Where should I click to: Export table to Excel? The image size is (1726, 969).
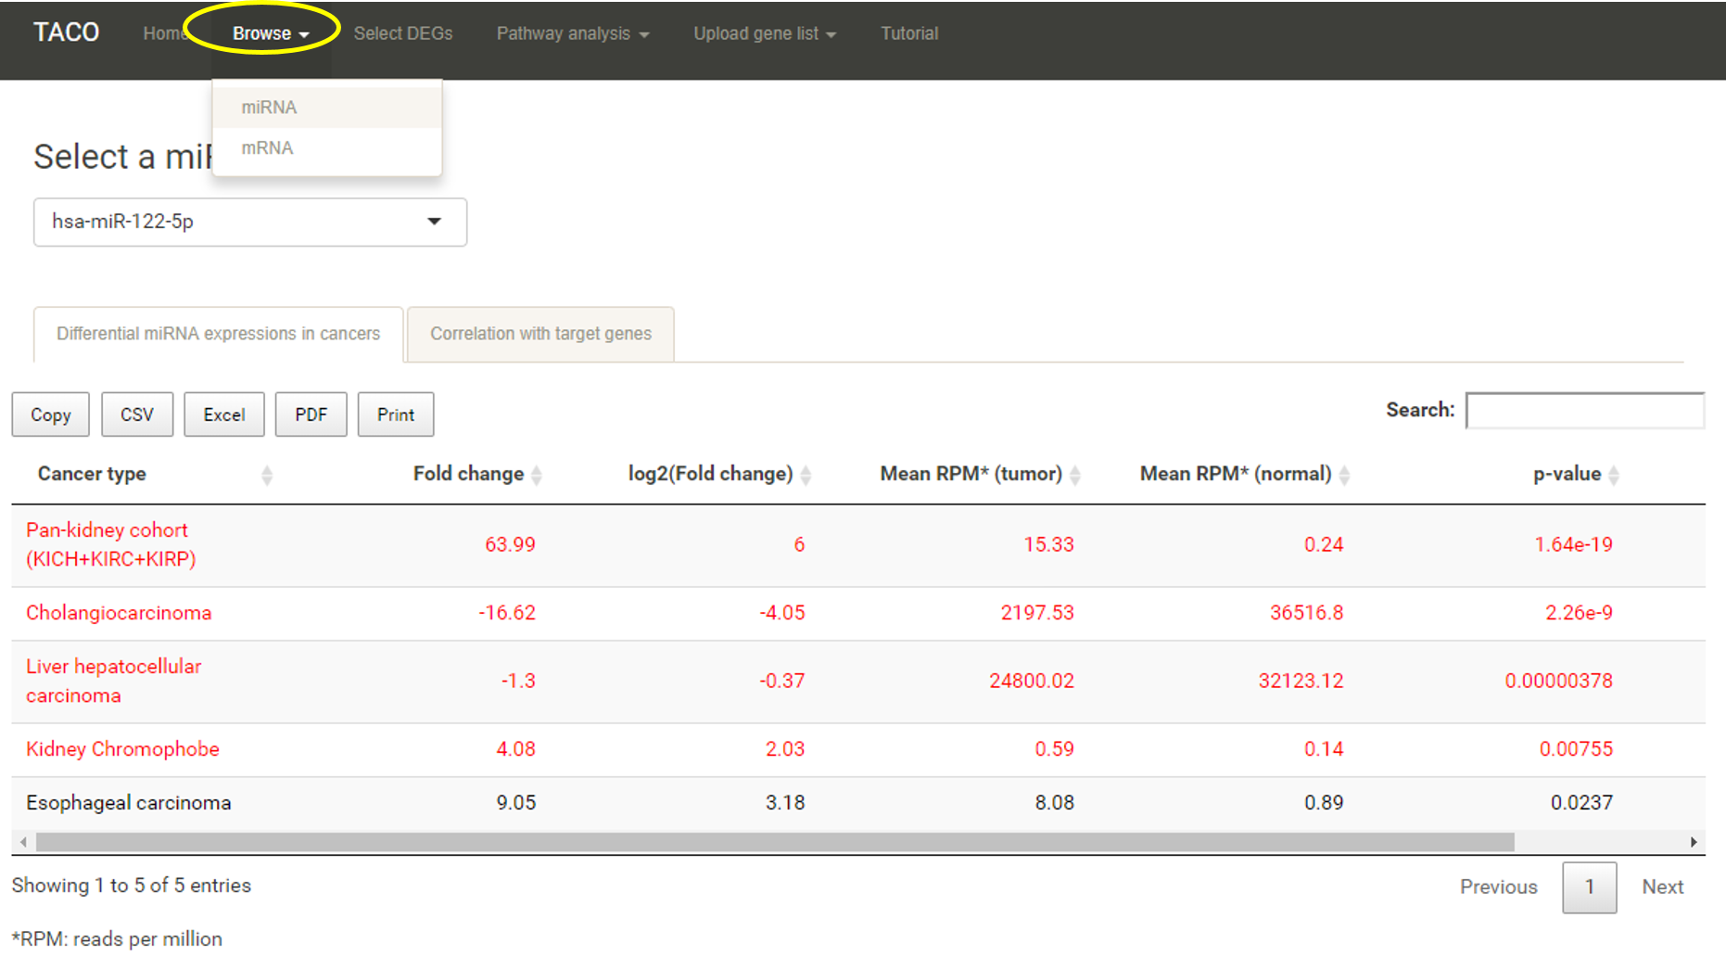tap(224, 414)
